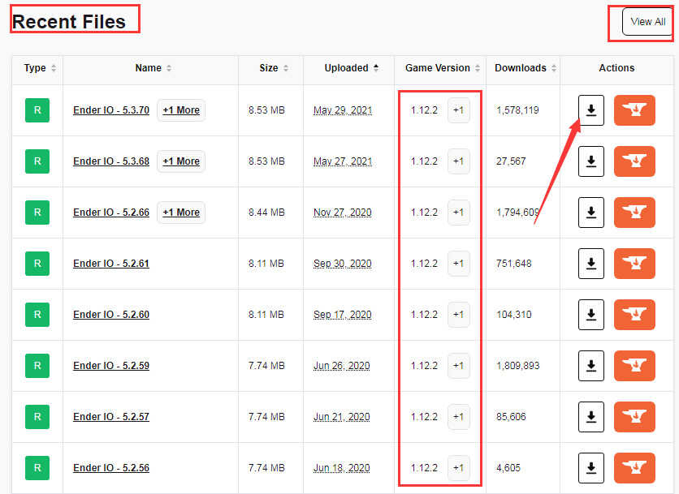Expand +1 More next to Ender IO 5.3.70
Image resolution: width=679 pixels, height=494 pixels.
coord(181,110)
